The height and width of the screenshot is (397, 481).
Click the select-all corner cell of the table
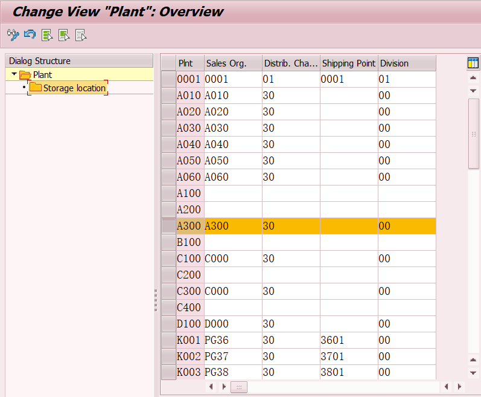coord(168,63)
